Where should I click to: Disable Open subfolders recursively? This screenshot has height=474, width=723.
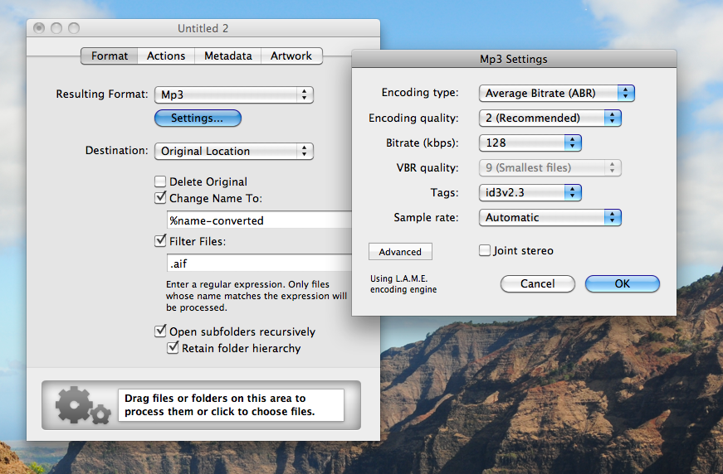[x=160, y=331]
